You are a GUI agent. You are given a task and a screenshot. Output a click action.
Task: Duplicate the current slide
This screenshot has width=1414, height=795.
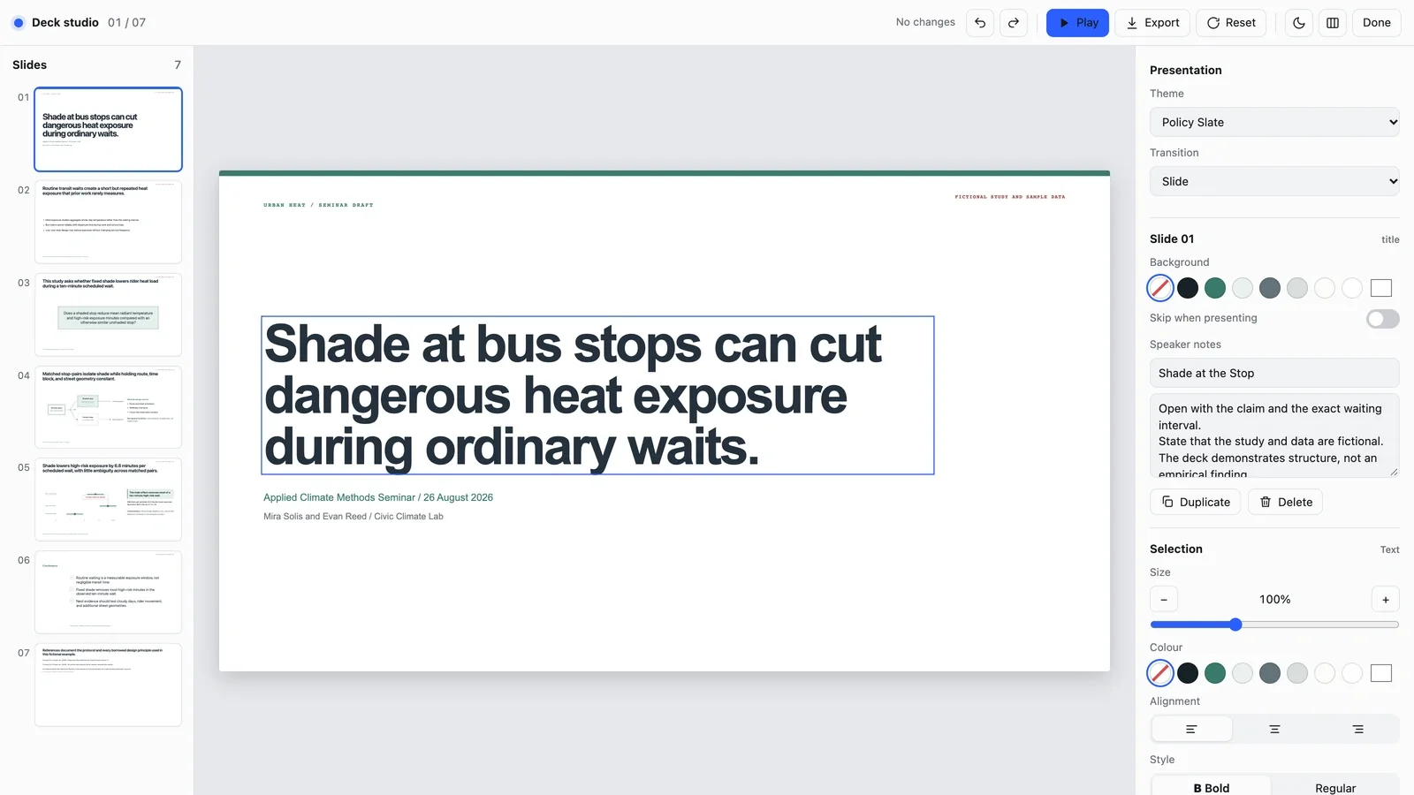(x=1195, y=502)
